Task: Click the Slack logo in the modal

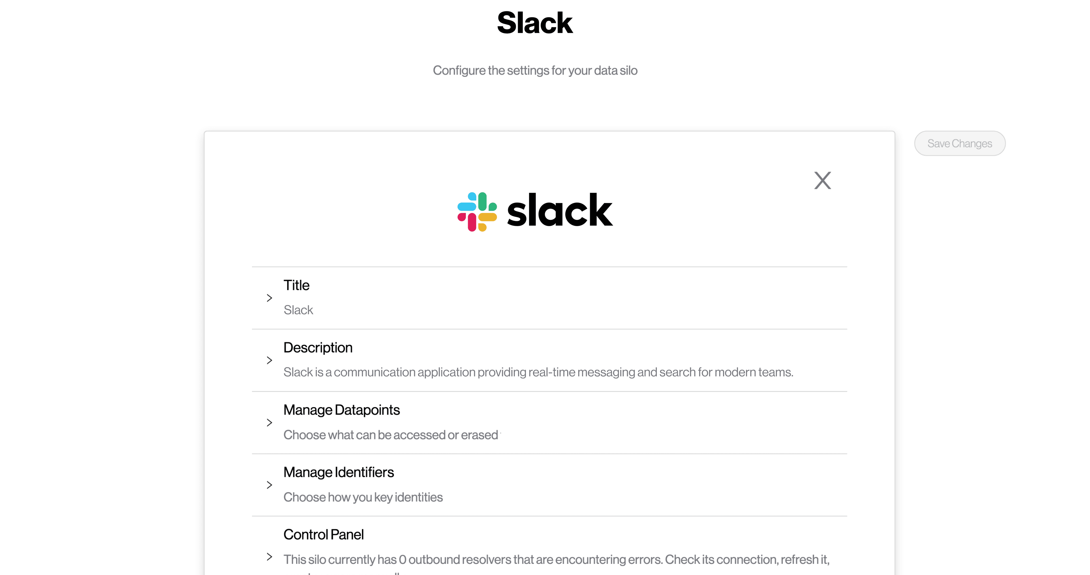Action: click(x=534, y=210)
